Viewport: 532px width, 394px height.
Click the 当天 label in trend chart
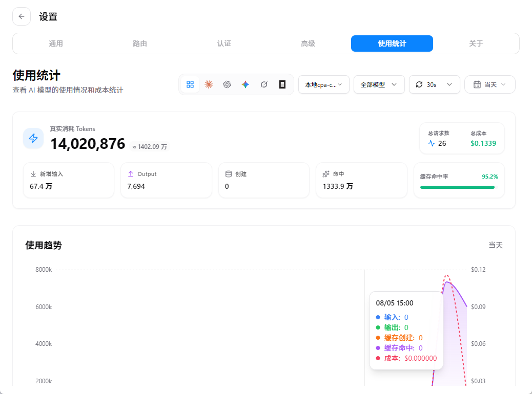pos(496,245)
